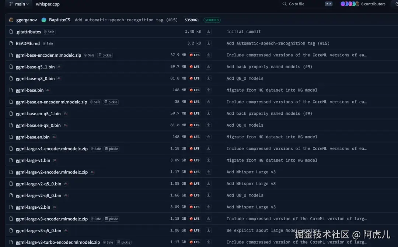
Task: Open the 'initial commit' commit message
Action: (x=244, y=31)
